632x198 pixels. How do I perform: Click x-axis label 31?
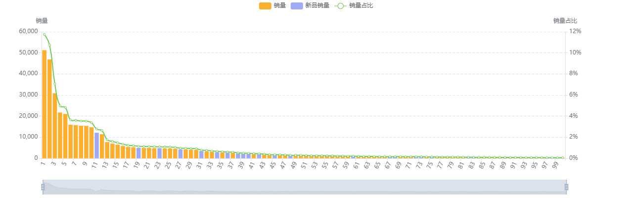click(199, 165)
